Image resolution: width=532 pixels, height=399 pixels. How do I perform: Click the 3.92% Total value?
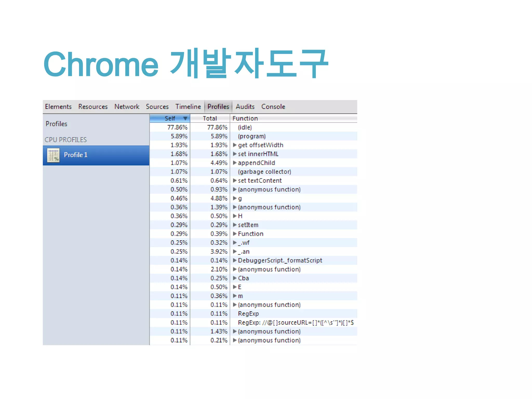tap(219, 251)
